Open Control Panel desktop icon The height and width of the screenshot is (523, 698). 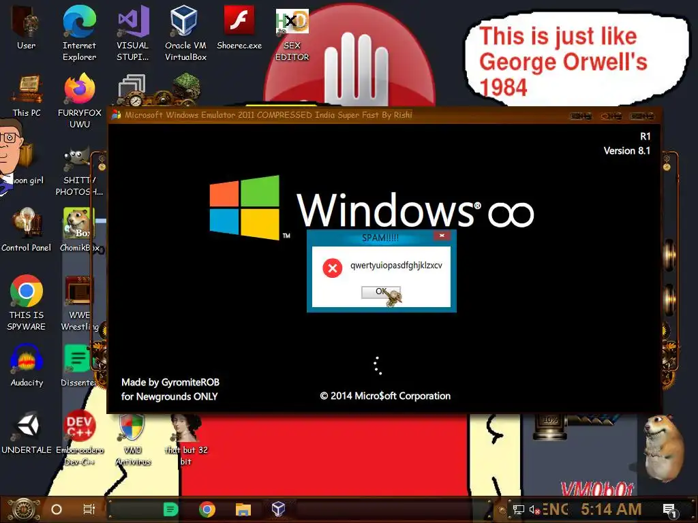27,229
